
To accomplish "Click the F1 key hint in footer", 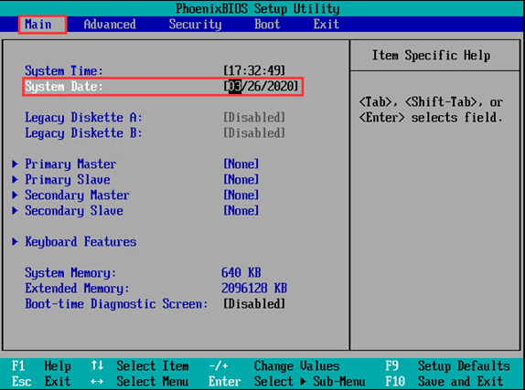I will tap(18, 366).
